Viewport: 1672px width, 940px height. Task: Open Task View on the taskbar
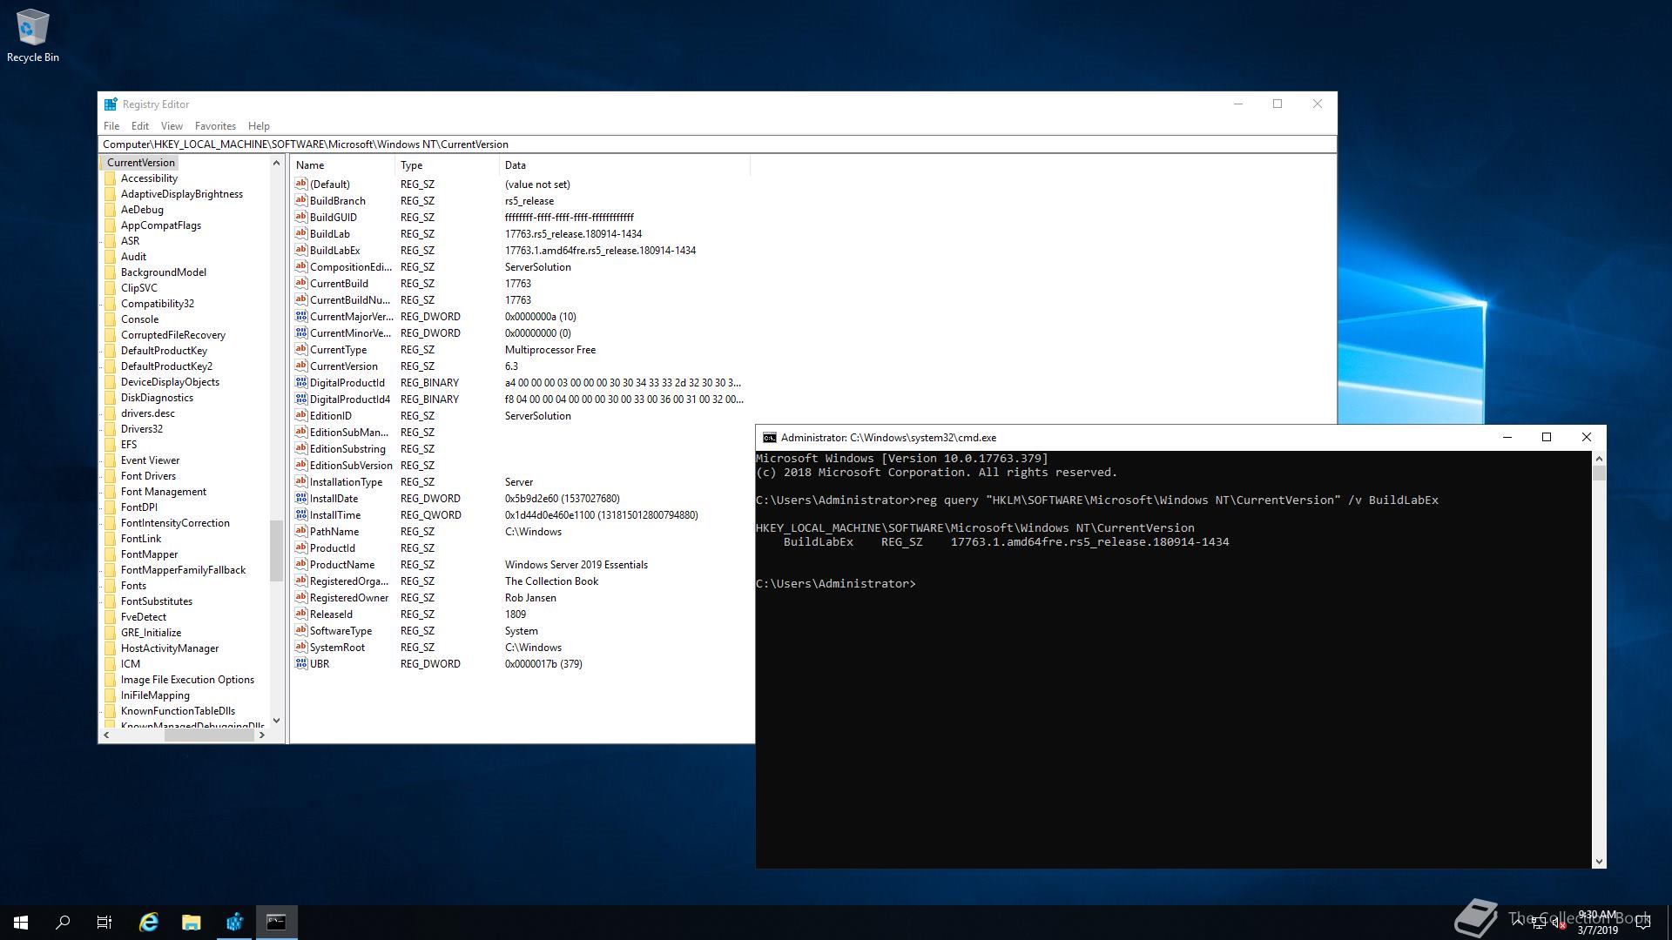coord(104,923)
